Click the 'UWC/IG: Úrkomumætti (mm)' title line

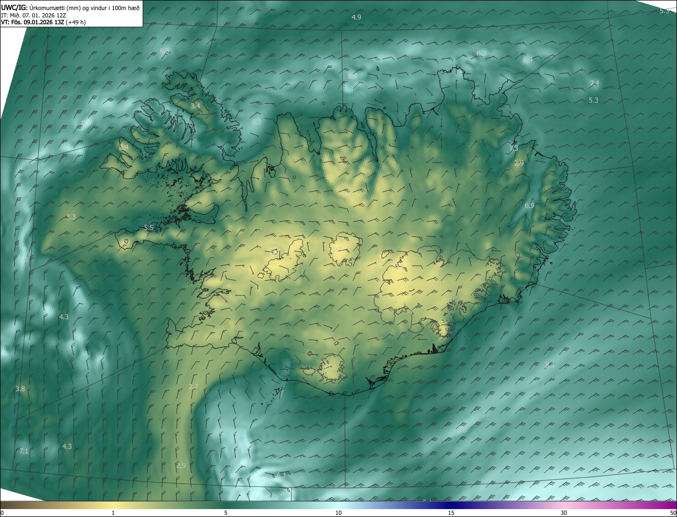click(x=70, y=7)
